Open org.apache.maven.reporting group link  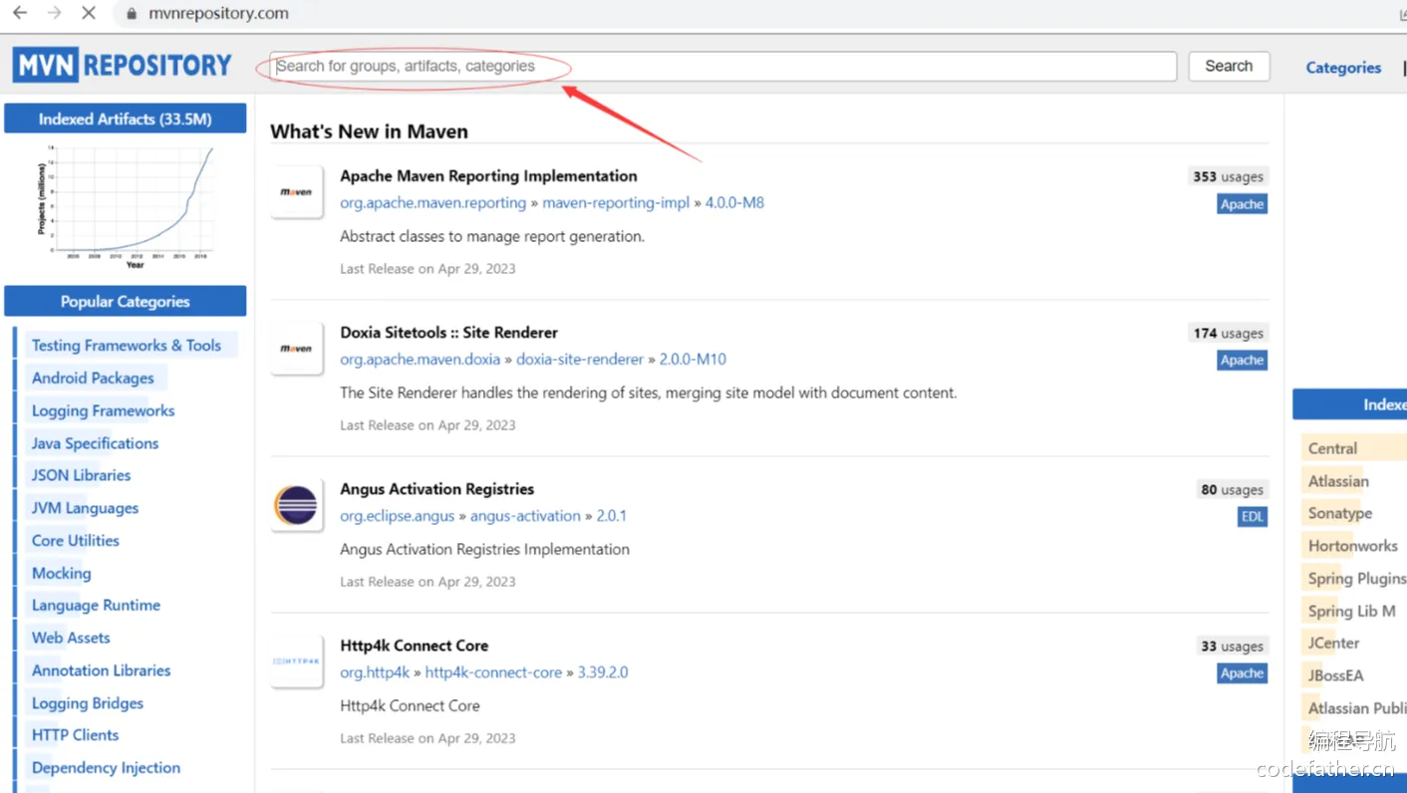pyautogui.click(x=432, y=203)
